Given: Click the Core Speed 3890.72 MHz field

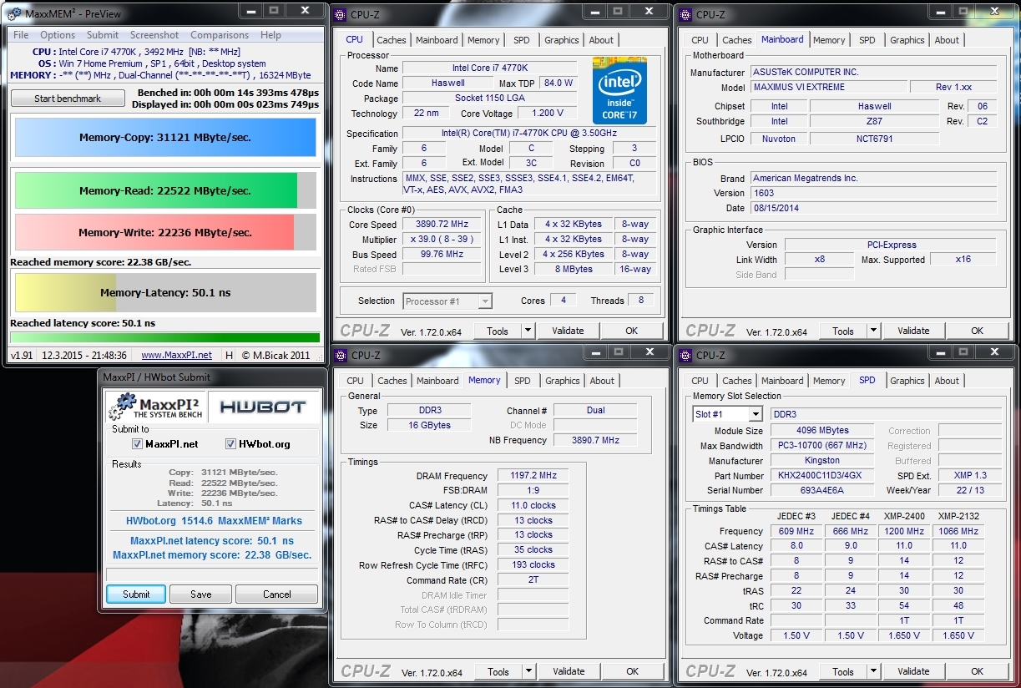Looking at the screenshot, I should click(442, 224).
